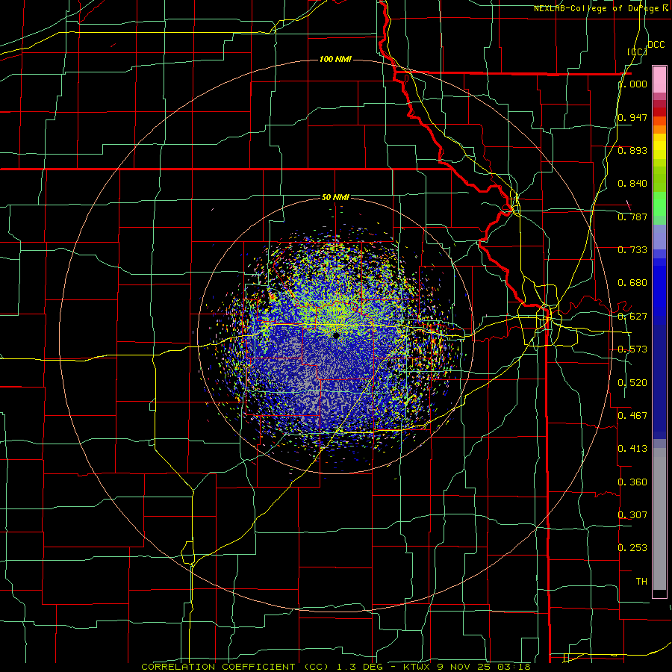The width and height of the screenshot is (672, 672).
Task: Click the [CC] product label
Action: [x=637, y=52]
